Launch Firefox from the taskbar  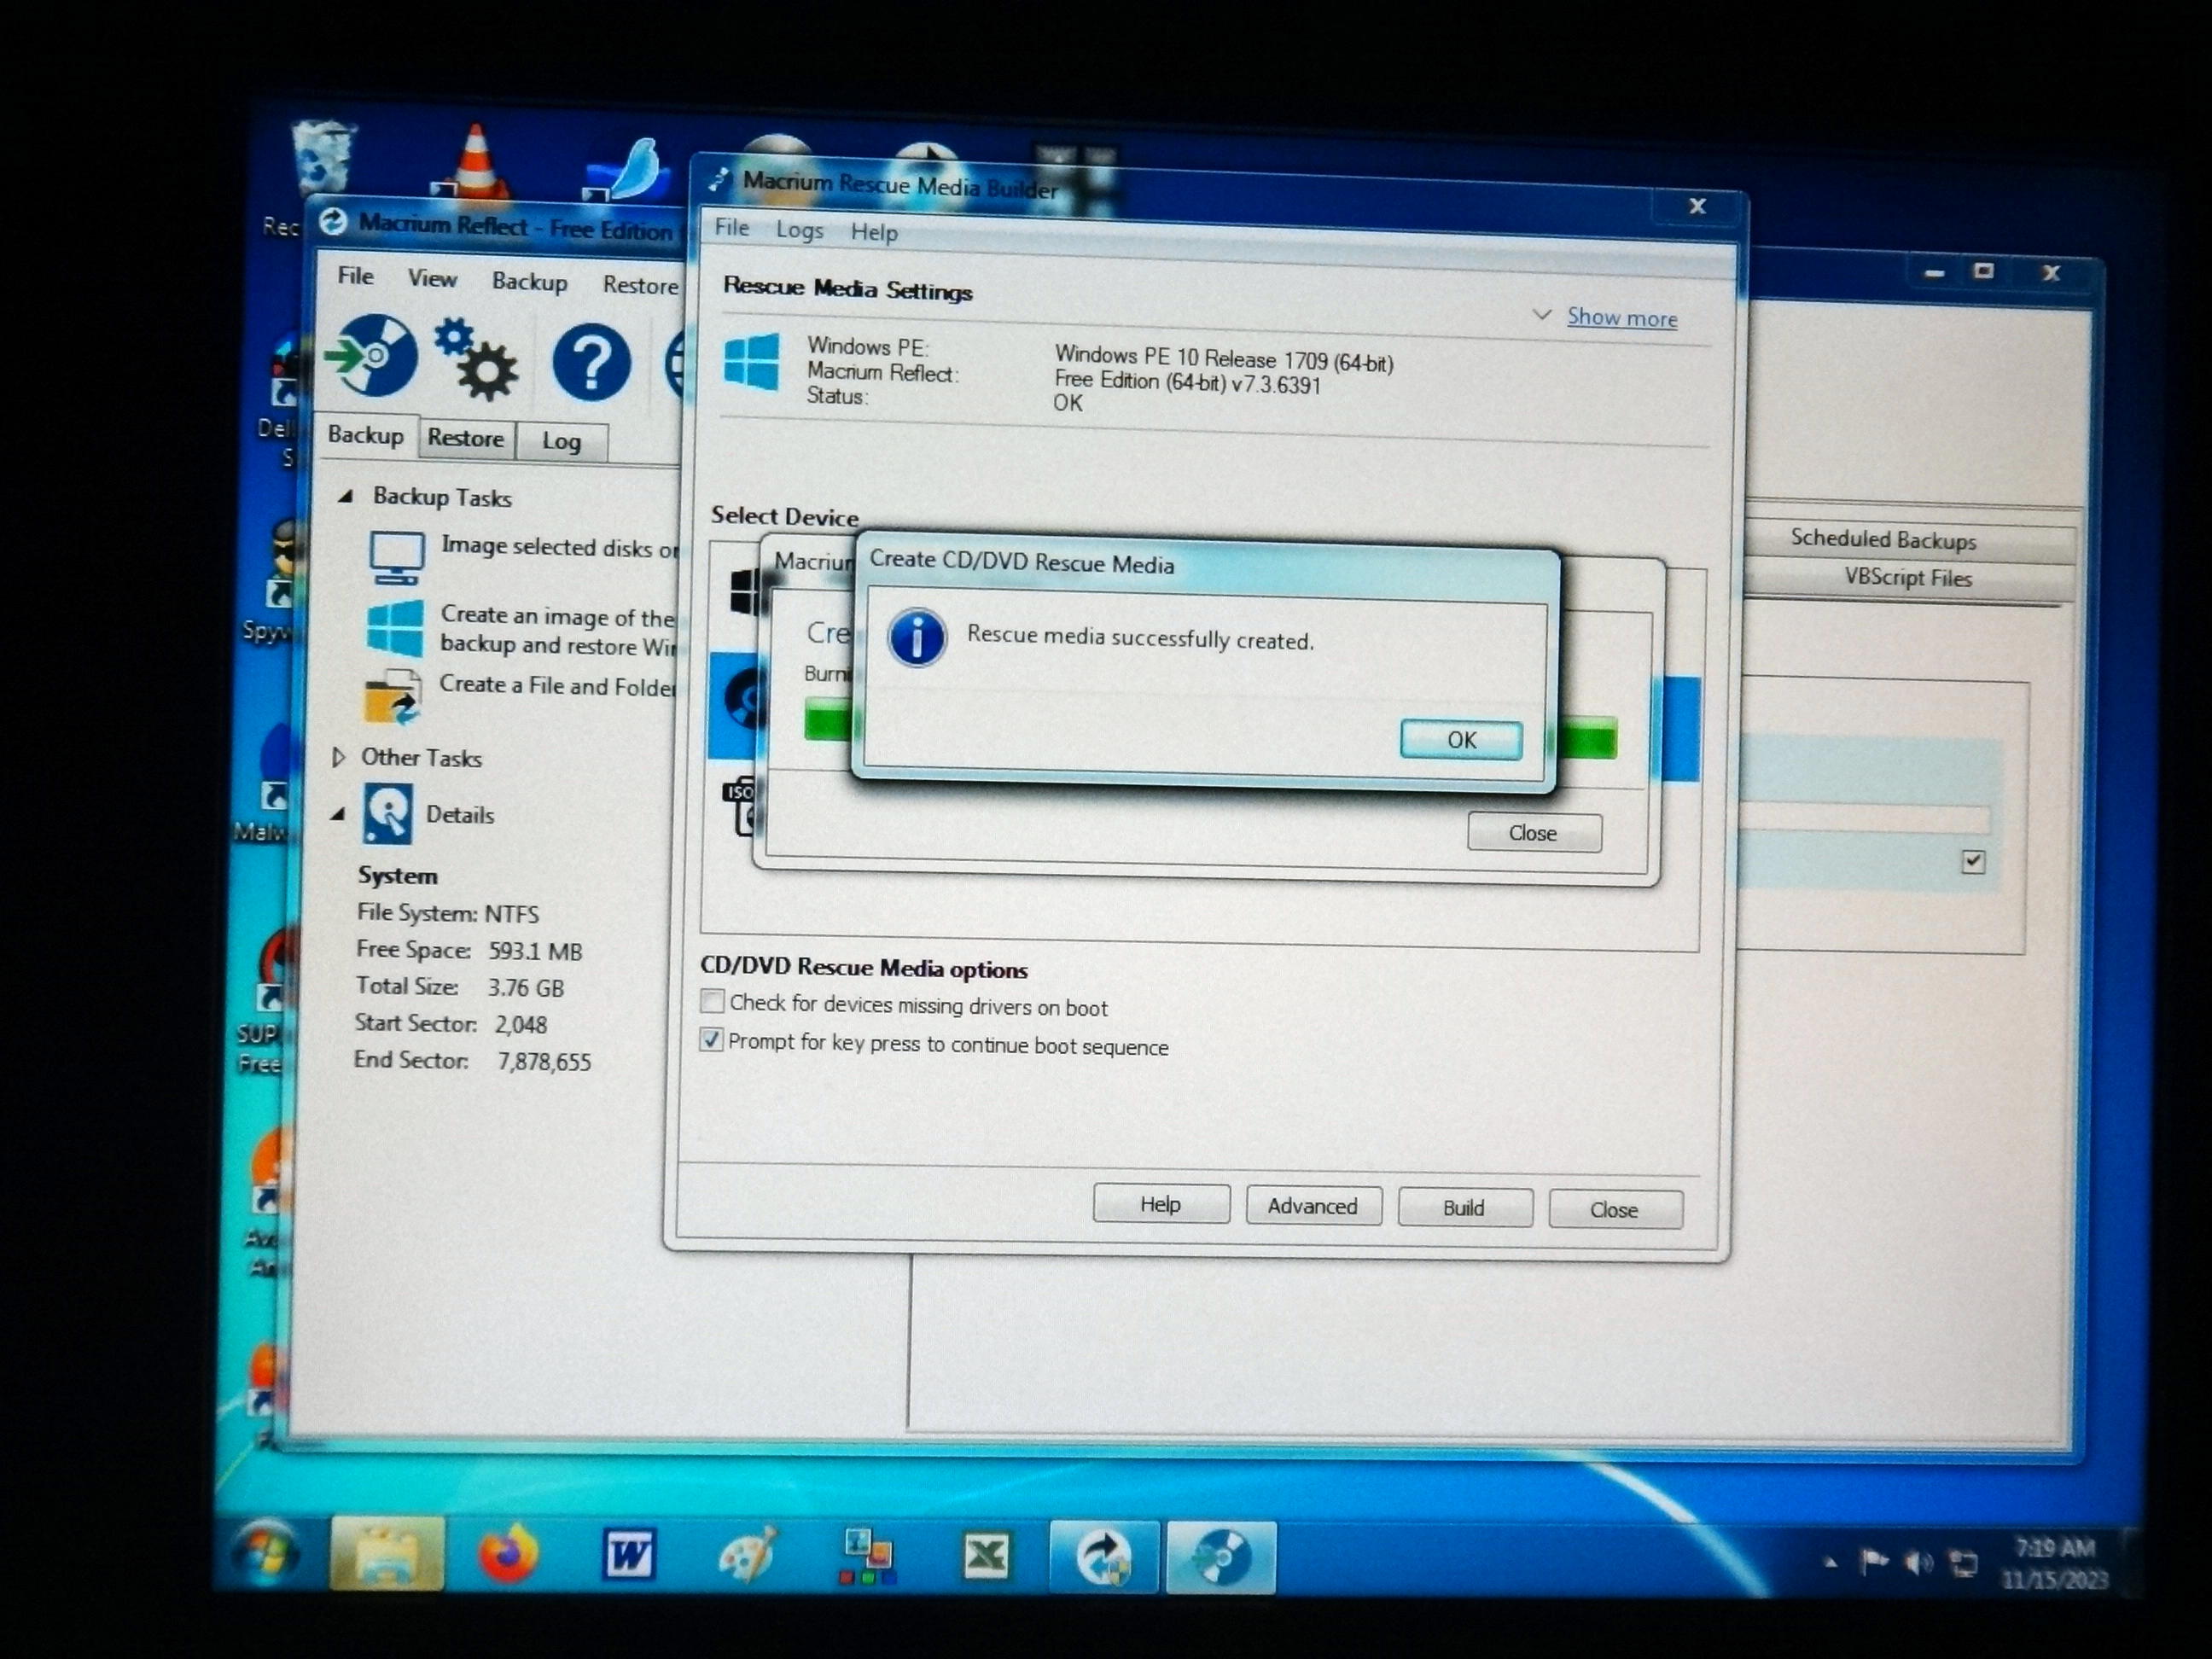[x=508, y=1554]
